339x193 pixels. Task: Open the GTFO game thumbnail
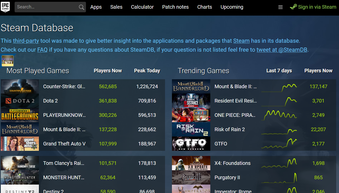(x=191, y=144)
